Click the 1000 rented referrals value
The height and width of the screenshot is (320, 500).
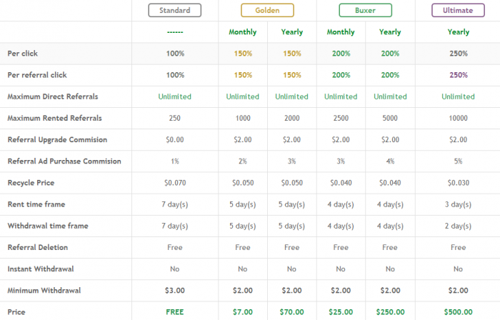click(243, 118)
